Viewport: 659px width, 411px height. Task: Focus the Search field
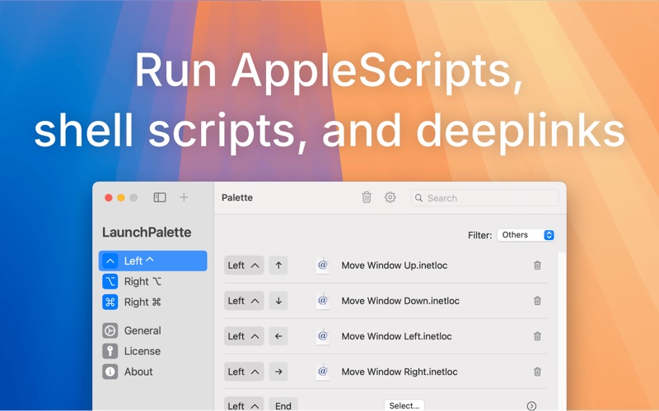[484, 198]
